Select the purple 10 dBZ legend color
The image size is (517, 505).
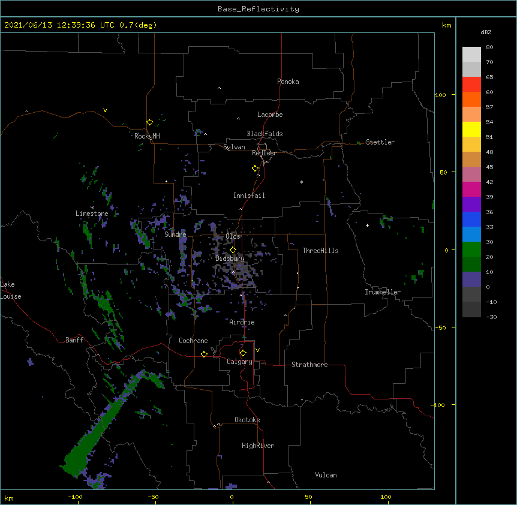click(x=471, y=279)
